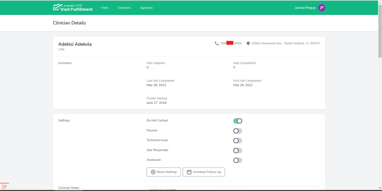This screenshot has height=191, width=382.
Task: Click the Jobs Applied label
Action: point(155,63)
